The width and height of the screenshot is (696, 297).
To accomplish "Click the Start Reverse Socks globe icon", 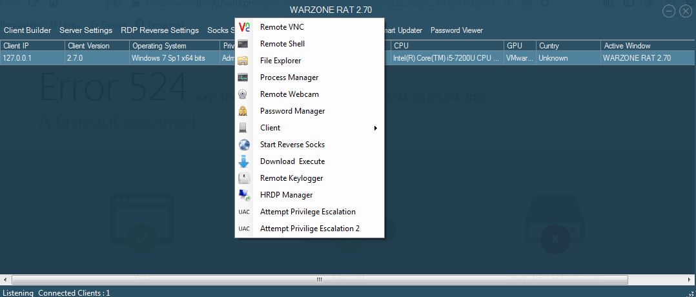I will [244, 145].
